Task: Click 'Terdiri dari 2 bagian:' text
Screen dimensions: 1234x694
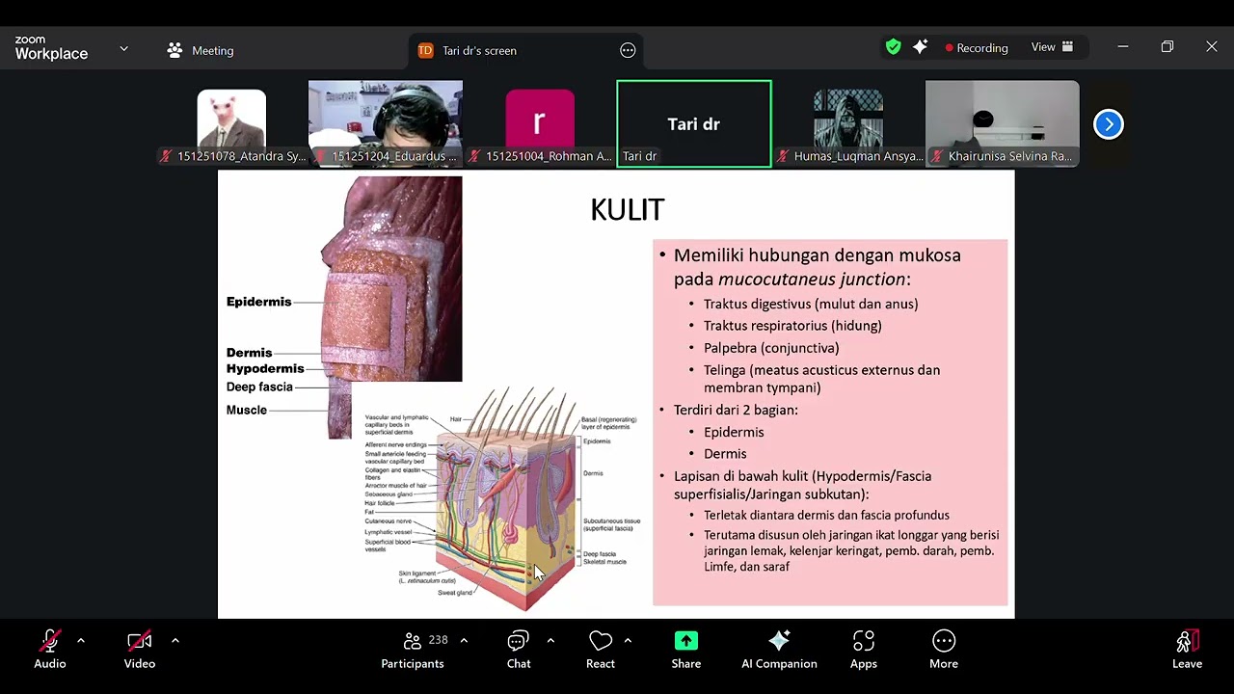Action: tap(736, 410)
